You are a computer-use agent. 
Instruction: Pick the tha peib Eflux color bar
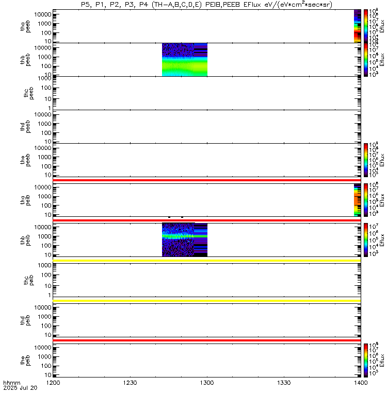point(366,200)
